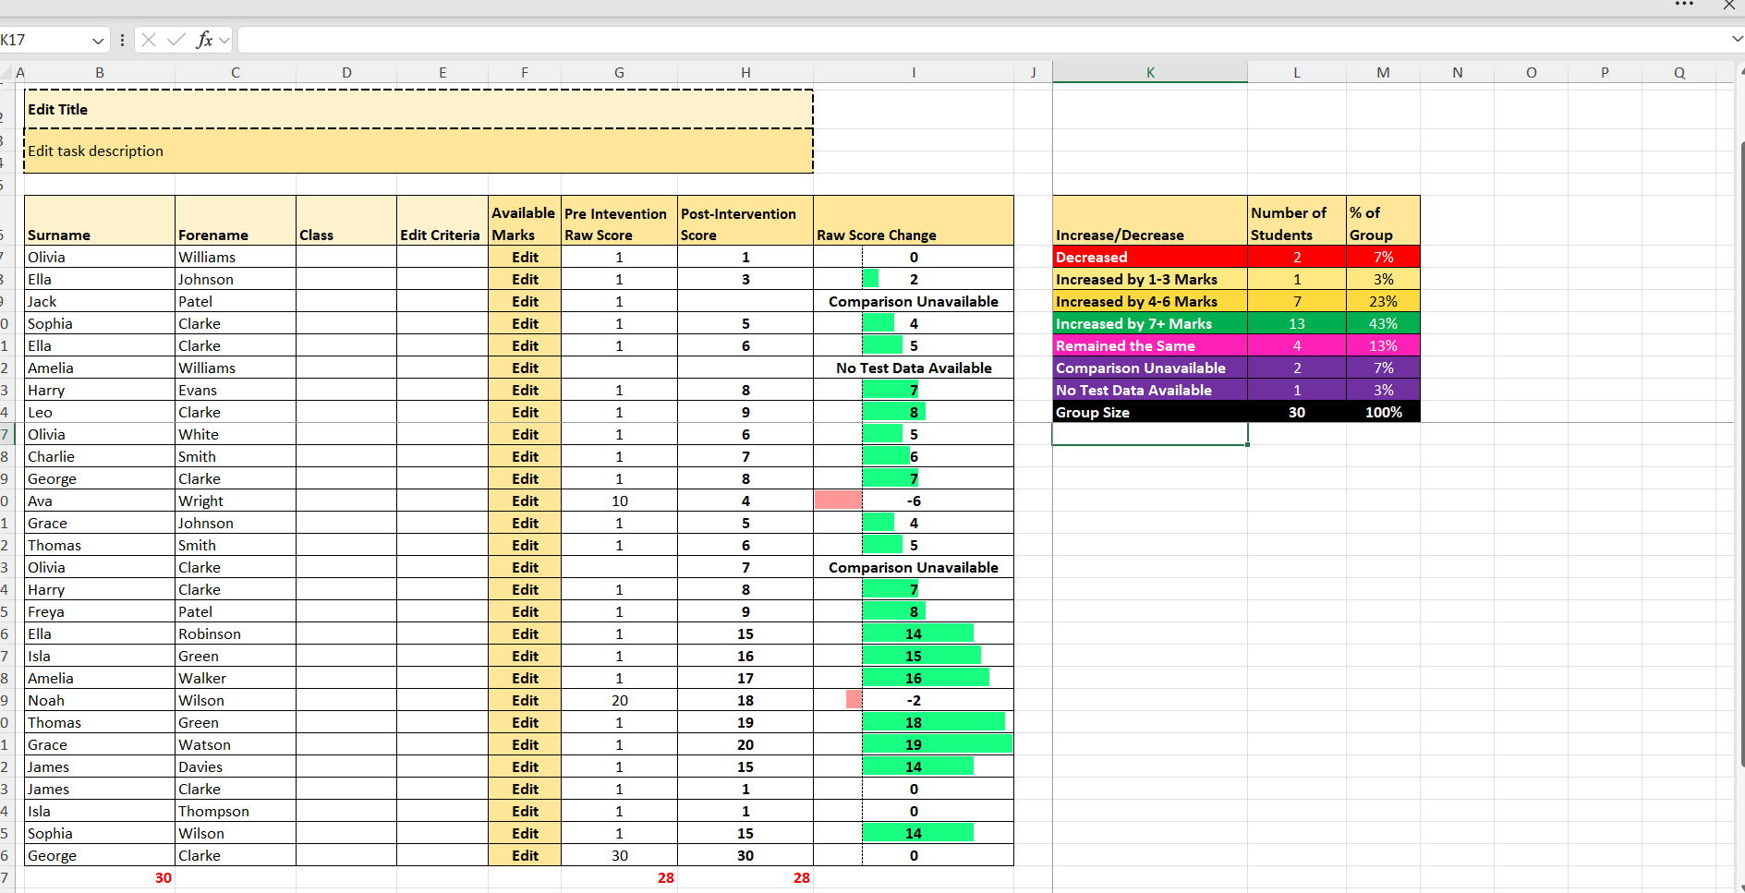Click the red Decreased category cell
1745x893 pixels.
(1149, 258)
